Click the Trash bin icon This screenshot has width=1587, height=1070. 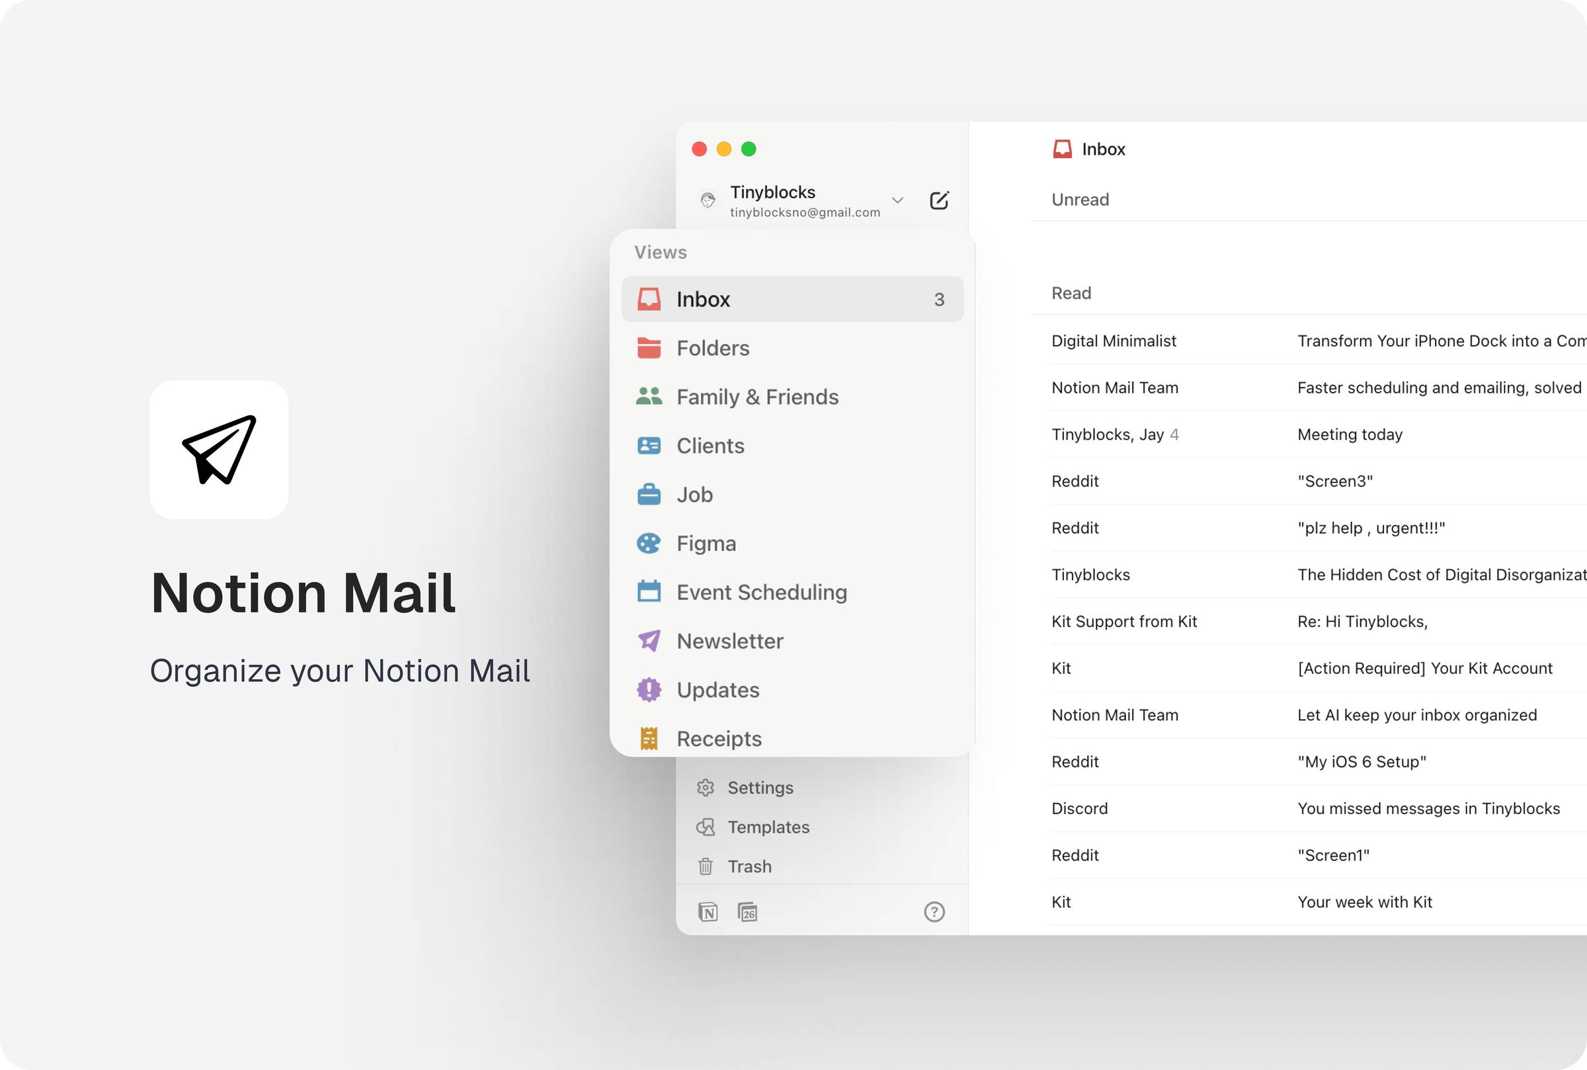706,866
